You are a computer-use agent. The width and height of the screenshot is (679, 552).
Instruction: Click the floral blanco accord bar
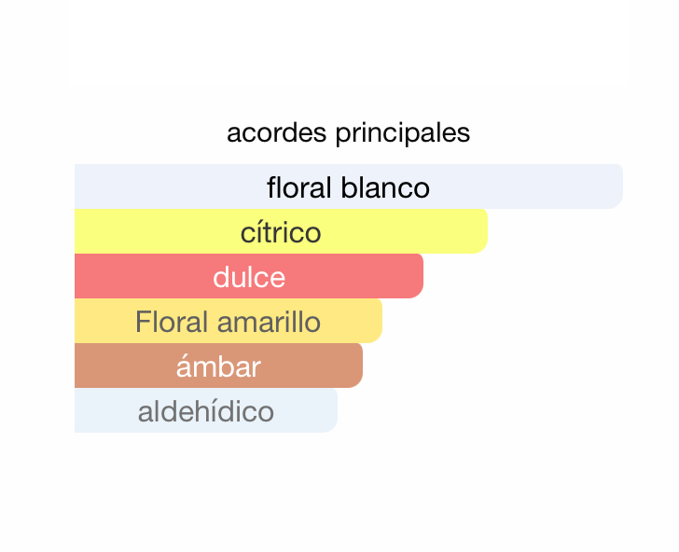349,186
